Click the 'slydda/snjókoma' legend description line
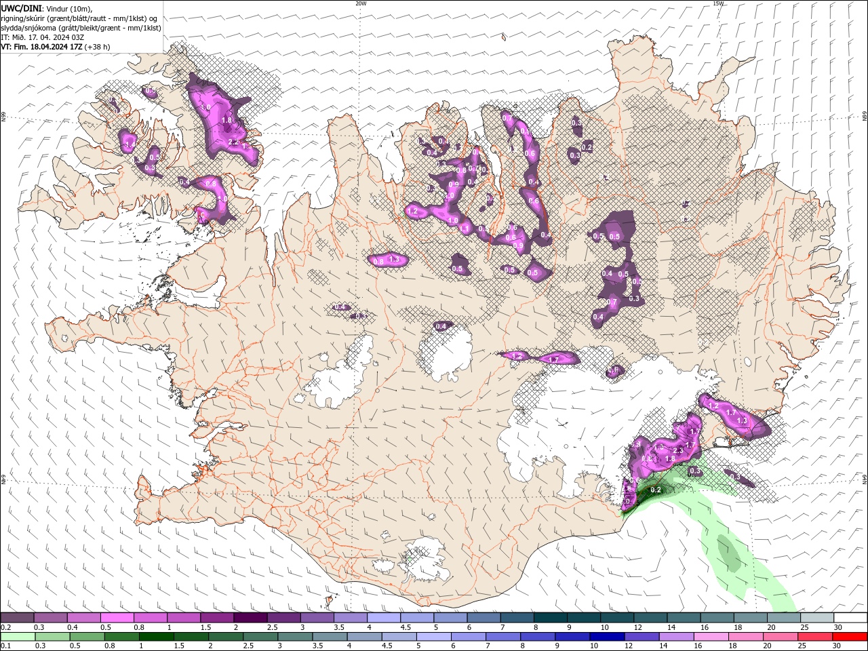Screen dimensions: 868x651 81,28
